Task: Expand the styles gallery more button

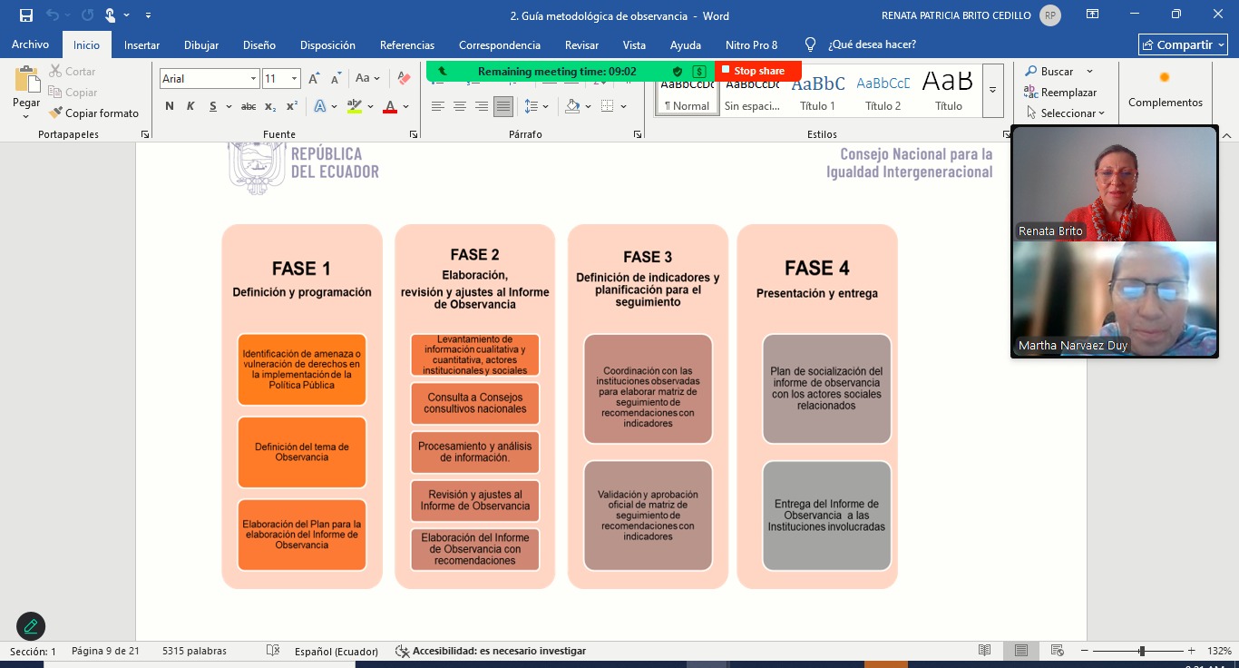Action: pyautogui.click(x=992, y=89)
